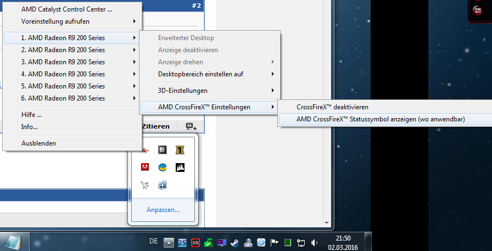Viewport: 492px width, 251px height.
Task: Click the gray jet airplane tray icon
Action: (144, 185)
